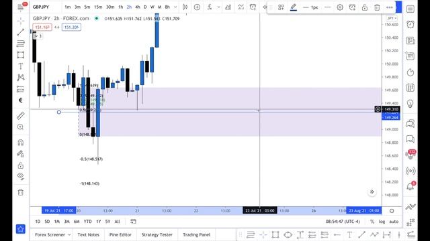Open the watchlist panel icon
430x241 pixels.
tap(411, 9)
